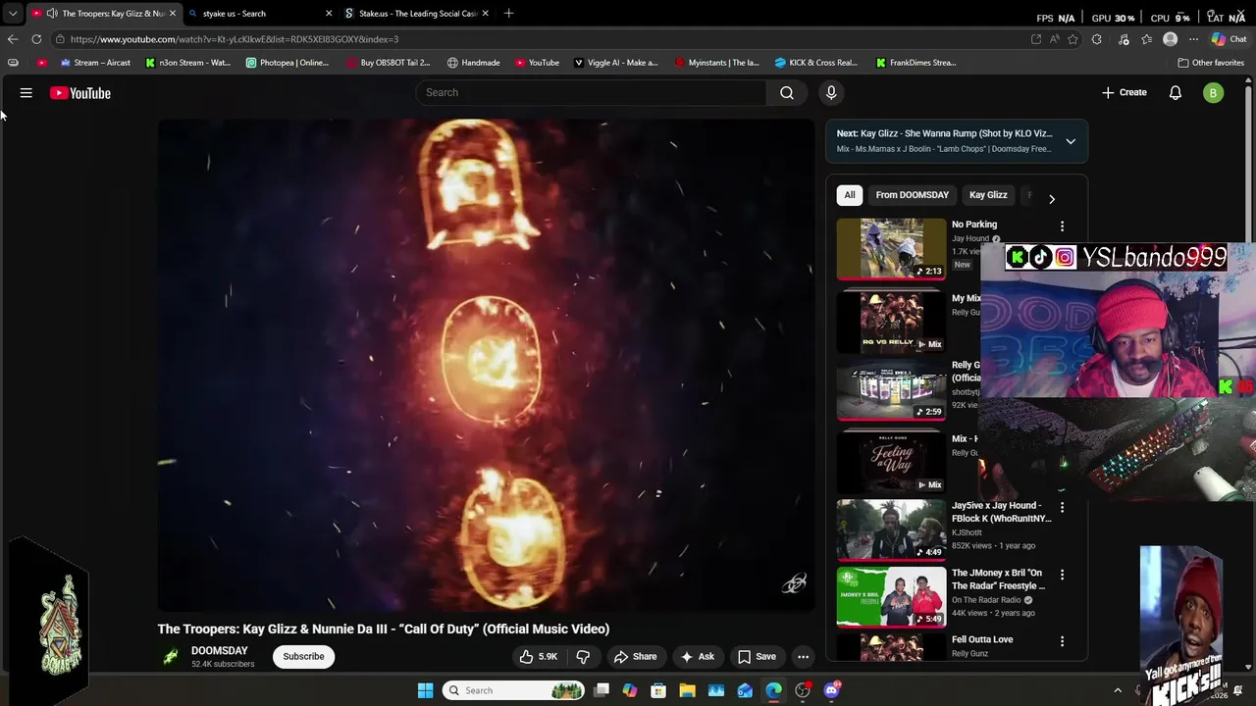Open options for Fell Outta Love
Image resolution: width=1256 pixels, height=706 pixels.
(x=1062, y=641)
